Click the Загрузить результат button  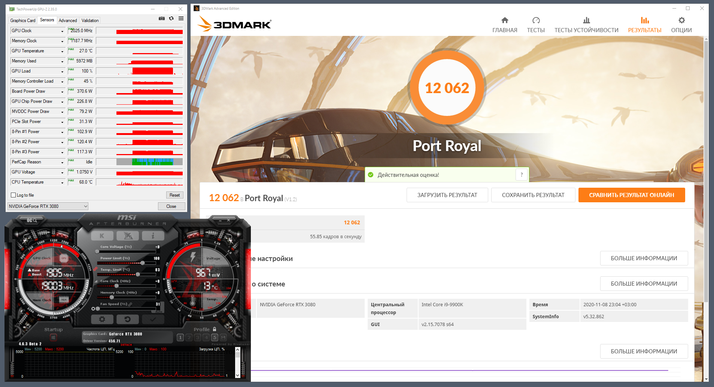[x=447, y=195]
